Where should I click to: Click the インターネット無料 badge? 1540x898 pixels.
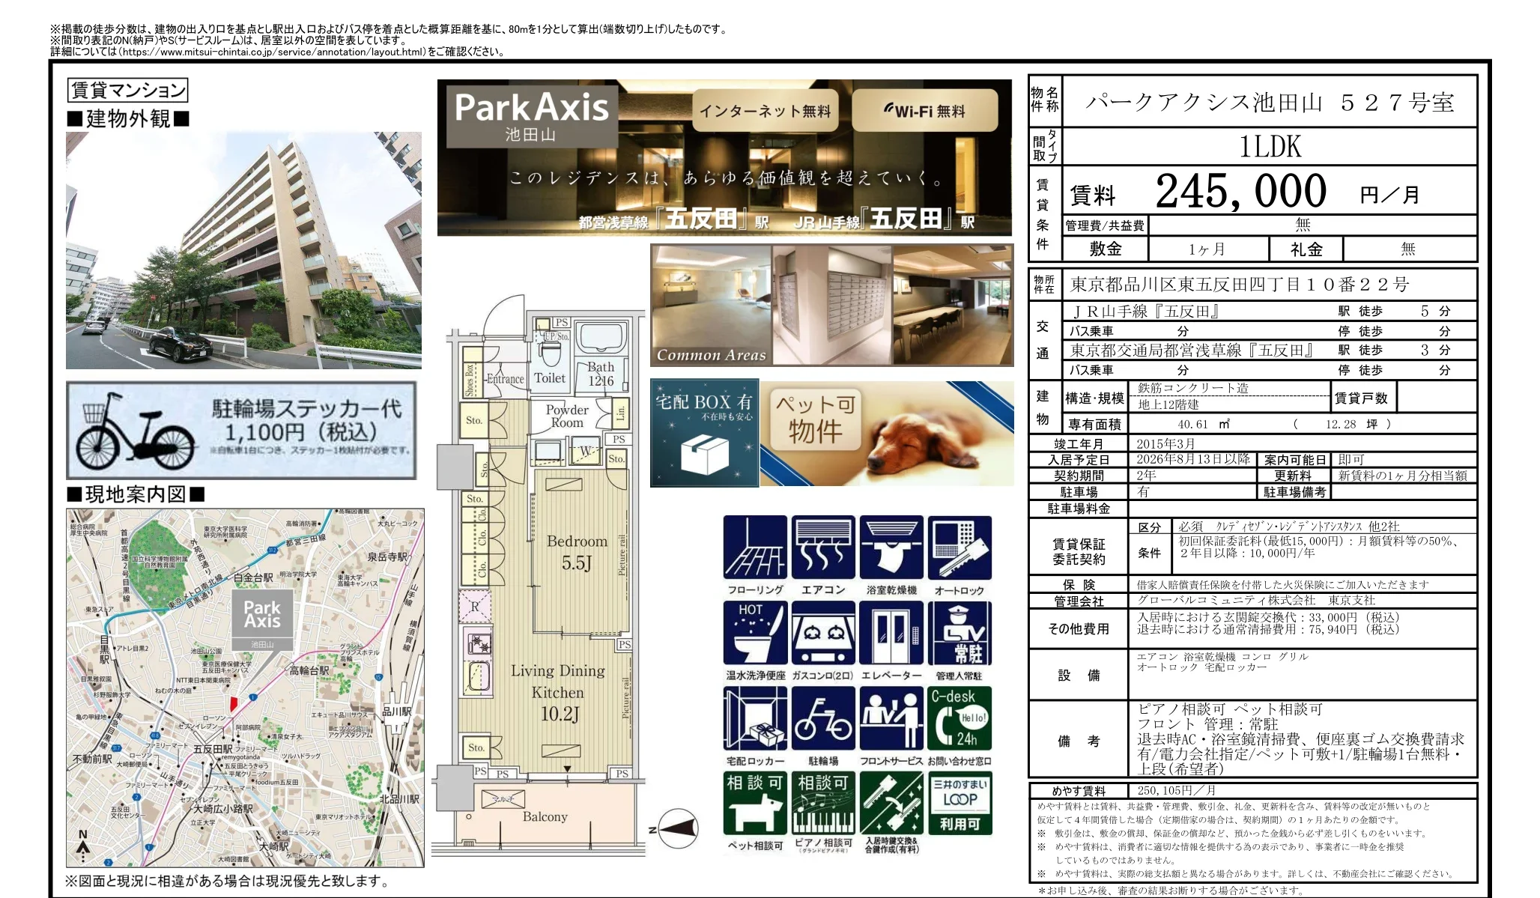click(x=765, y=111)
